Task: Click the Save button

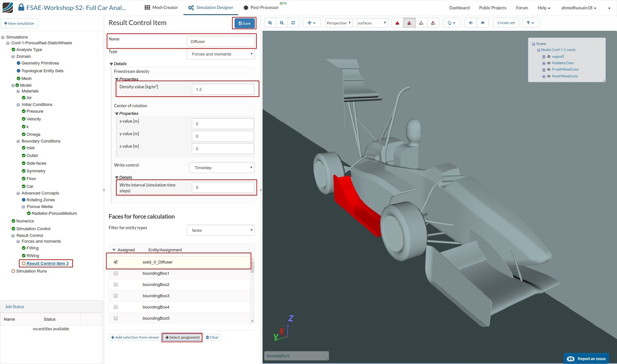Action: (x=245, y=23)
